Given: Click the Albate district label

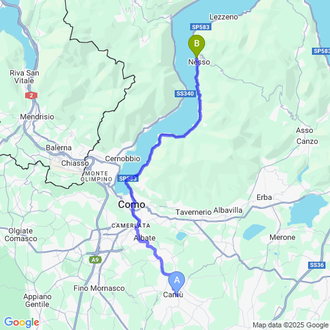Looking at the screenshot, I should pos(144,238).
